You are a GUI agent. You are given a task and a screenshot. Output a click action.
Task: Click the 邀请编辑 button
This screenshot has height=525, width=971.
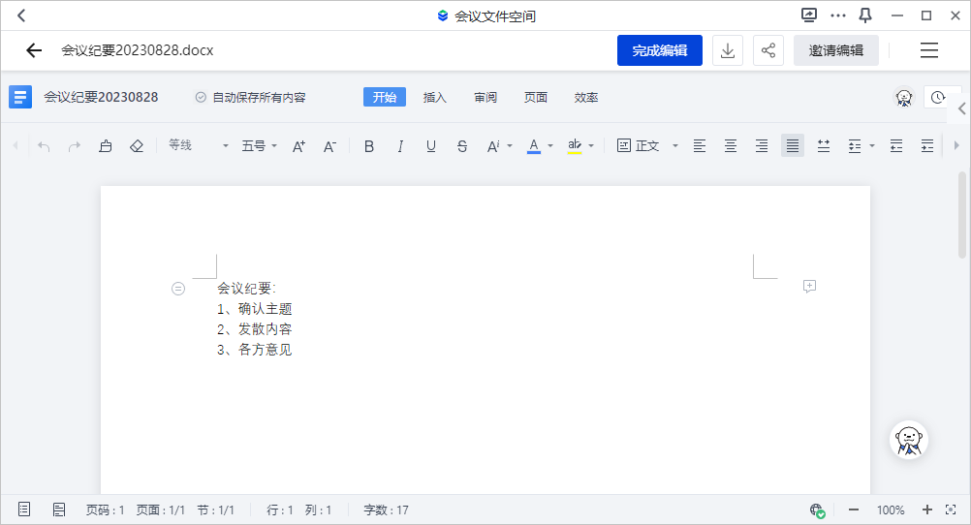point(836,50)
